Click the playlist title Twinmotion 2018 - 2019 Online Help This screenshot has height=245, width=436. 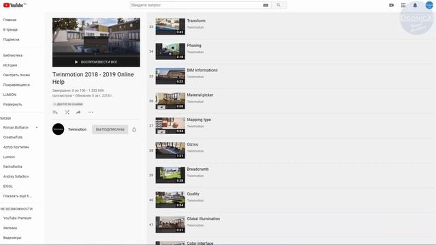click(93, 78)
